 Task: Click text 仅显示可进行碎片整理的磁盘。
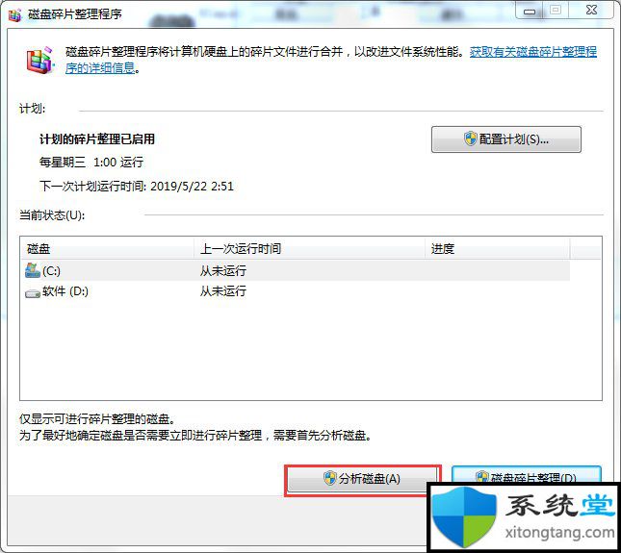click(x=97, y=419)
